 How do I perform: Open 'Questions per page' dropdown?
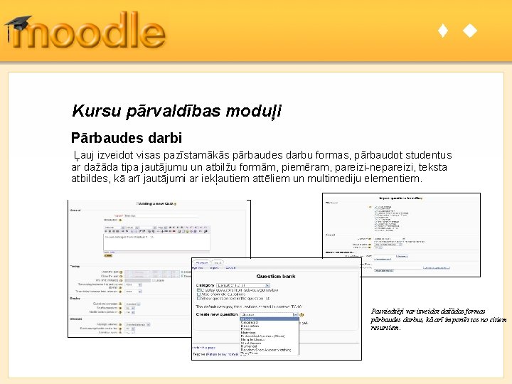[132, 304]
